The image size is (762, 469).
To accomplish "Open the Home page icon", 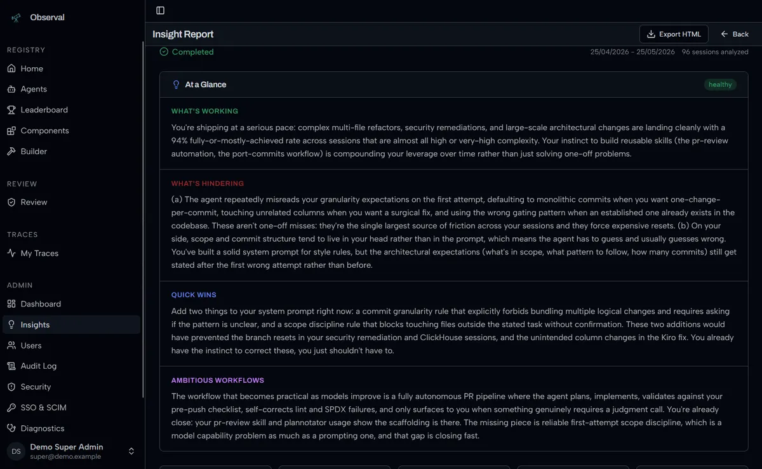I will pos(11,69).
